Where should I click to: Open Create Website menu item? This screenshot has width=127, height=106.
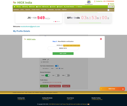click(x=69, y=7)
